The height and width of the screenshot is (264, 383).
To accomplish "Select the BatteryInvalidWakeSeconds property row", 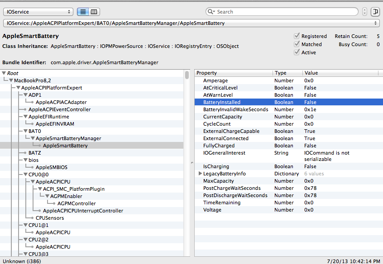I will click(x=289, y=109).
